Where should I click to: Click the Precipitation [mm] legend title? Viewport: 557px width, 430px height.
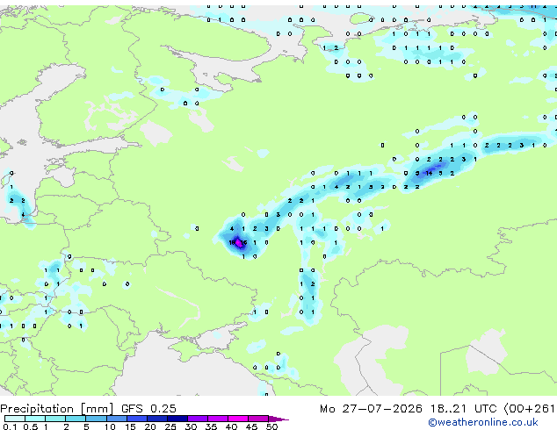click(57, 409)
